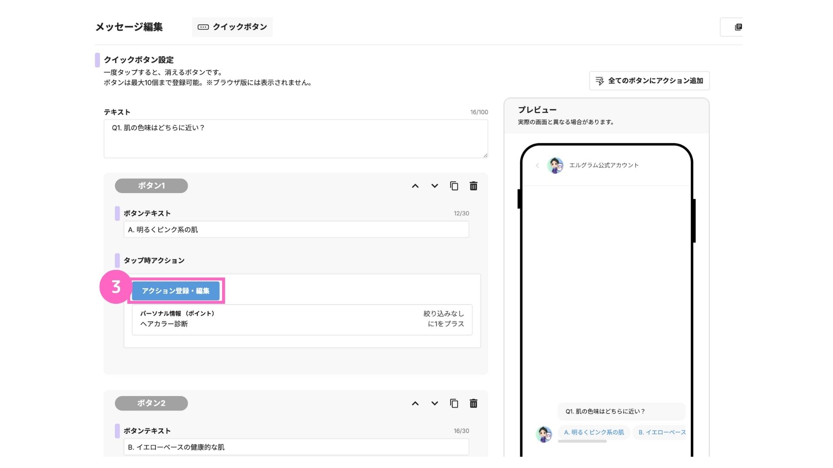
Task: Click the メッセージ編集 heading
Action: pyautogui.click(x=129, y=27)
